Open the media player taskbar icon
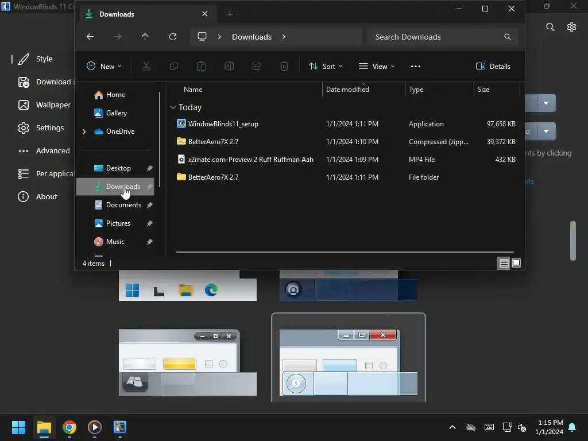The width and height of the screenshot is (588, 441). (95, 427)
